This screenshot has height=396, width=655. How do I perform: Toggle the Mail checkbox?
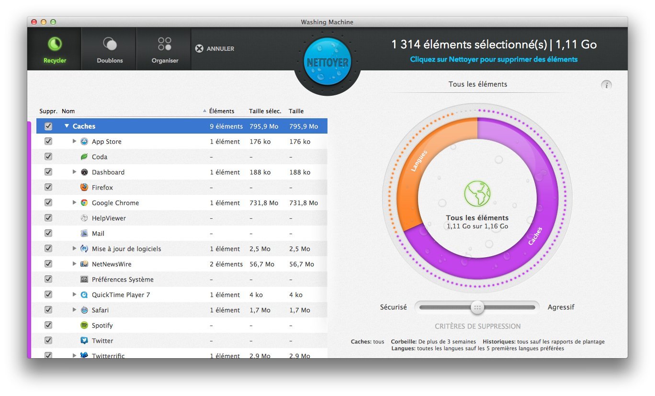pos(48,233)
